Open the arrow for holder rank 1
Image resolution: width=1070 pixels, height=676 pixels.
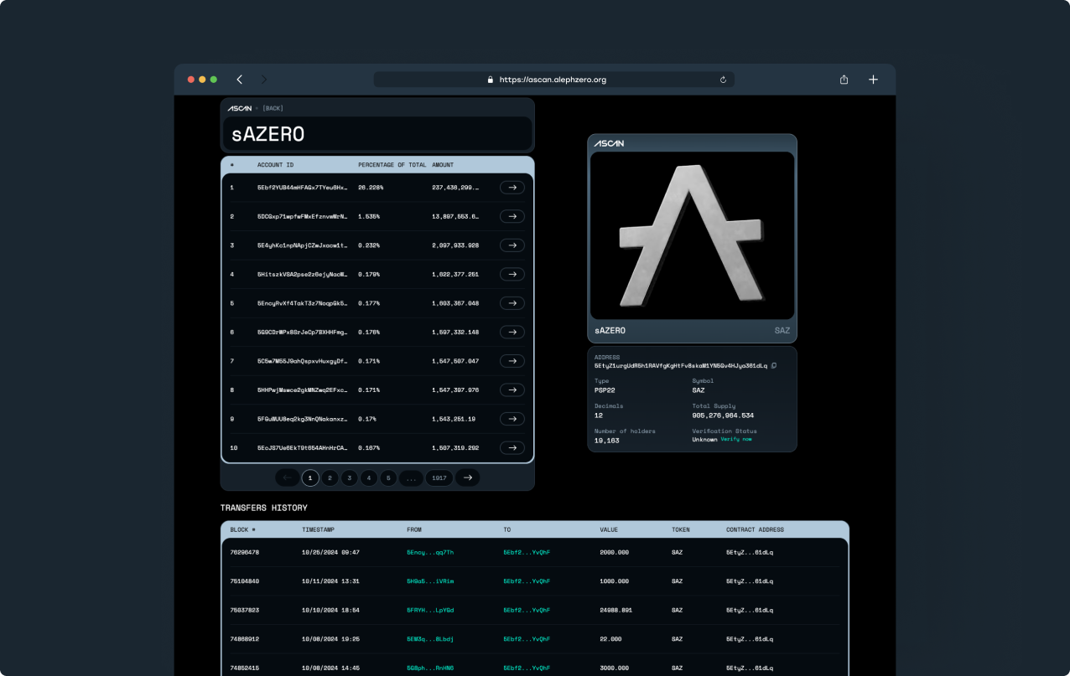point(512,188)
